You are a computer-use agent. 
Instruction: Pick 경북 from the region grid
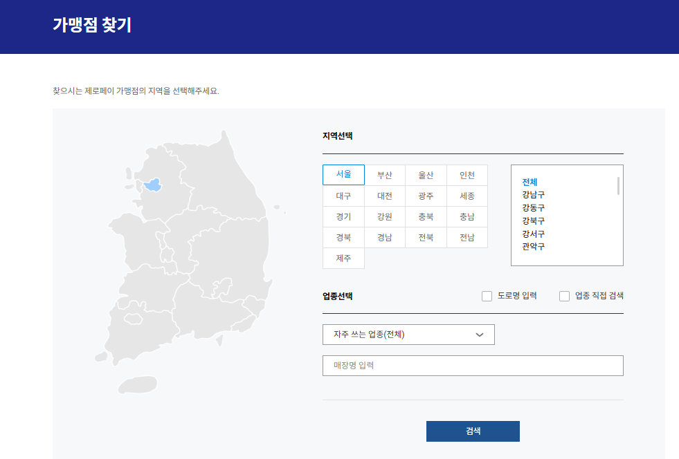(x=343, y=237)
